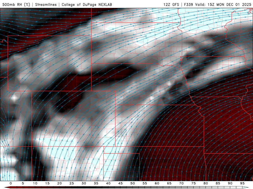Click the color scale label "70"

point(181,183)
